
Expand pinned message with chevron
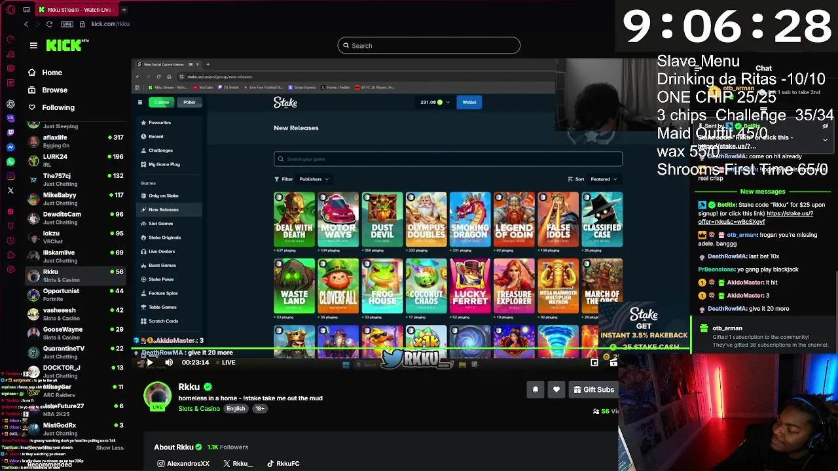tap(825, 140)
